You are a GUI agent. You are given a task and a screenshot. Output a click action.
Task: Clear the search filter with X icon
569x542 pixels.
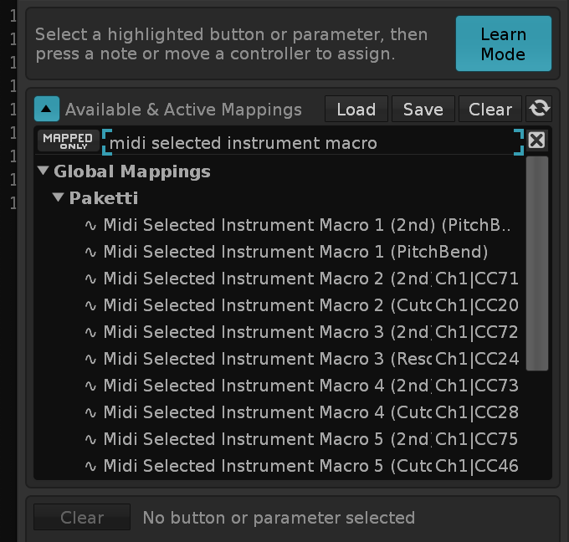(537, 141)
